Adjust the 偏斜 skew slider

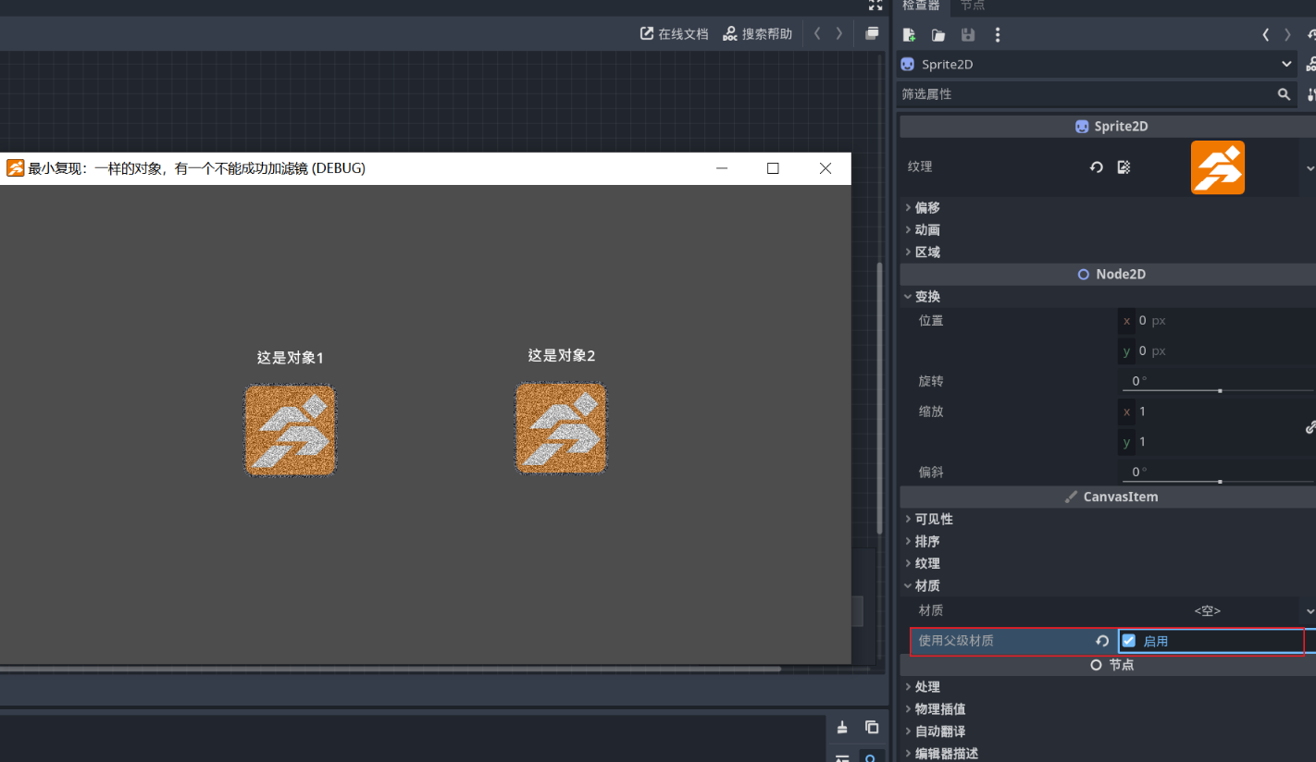pyautogui.click(x=1220, y=481)
